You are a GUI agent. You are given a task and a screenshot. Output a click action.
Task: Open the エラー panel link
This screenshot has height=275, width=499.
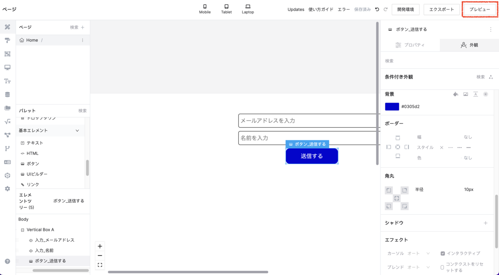point(344,10)
